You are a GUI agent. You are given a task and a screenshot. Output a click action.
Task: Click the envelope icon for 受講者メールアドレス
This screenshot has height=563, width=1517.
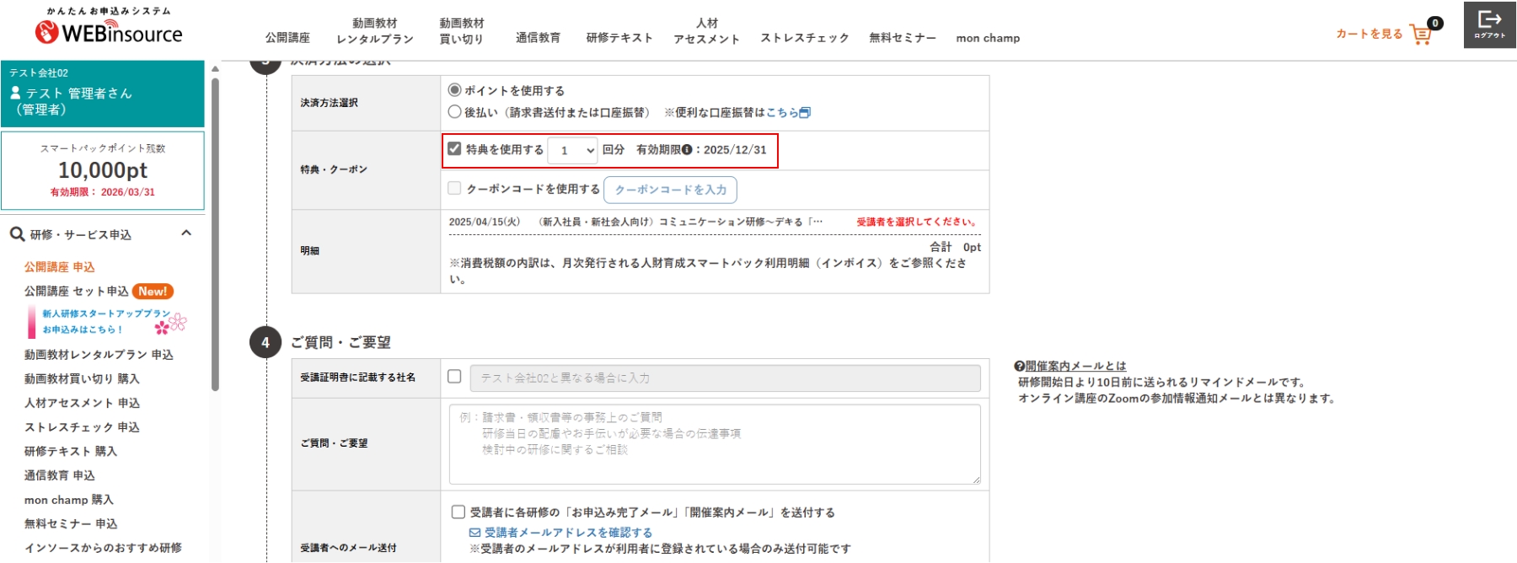pos(474,533)
